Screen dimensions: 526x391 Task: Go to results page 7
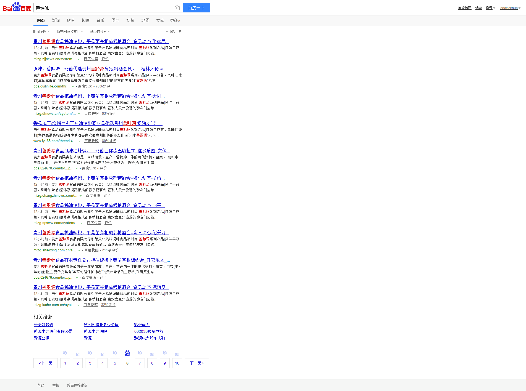pos(140,363)
